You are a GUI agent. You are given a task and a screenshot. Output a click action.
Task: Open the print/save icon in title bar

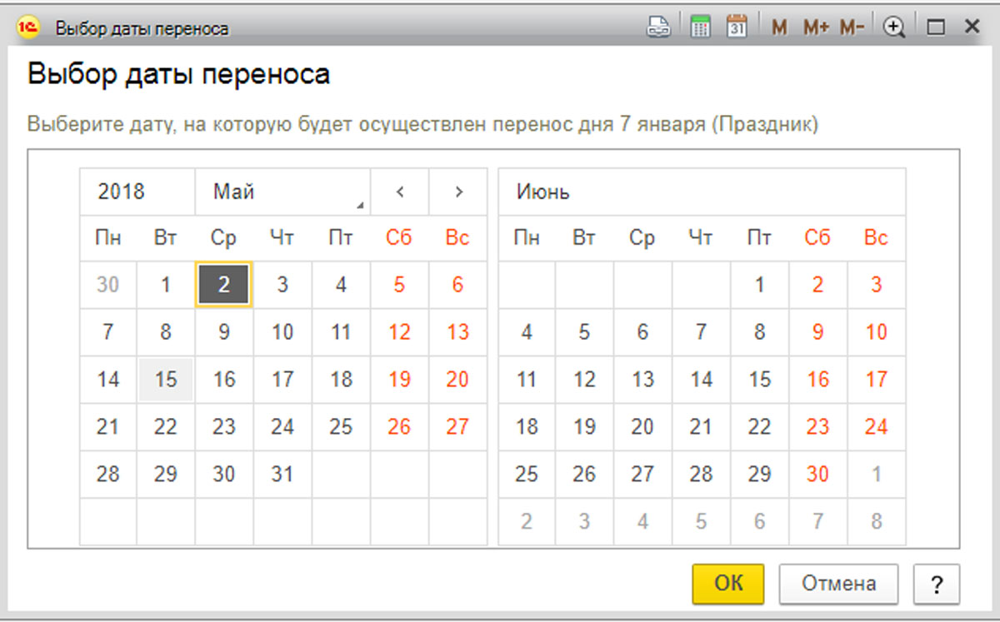point(659,27)
